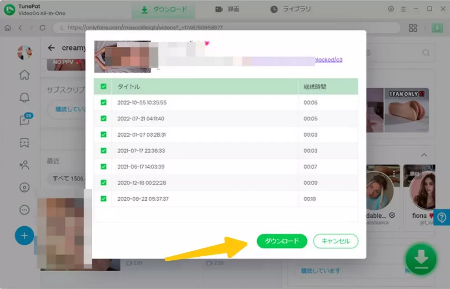Open the sidebar bookmarks icon
The image size is (450, 289).
pos(25,142)
